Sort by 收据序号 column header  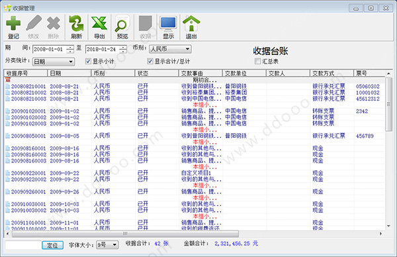26,74
